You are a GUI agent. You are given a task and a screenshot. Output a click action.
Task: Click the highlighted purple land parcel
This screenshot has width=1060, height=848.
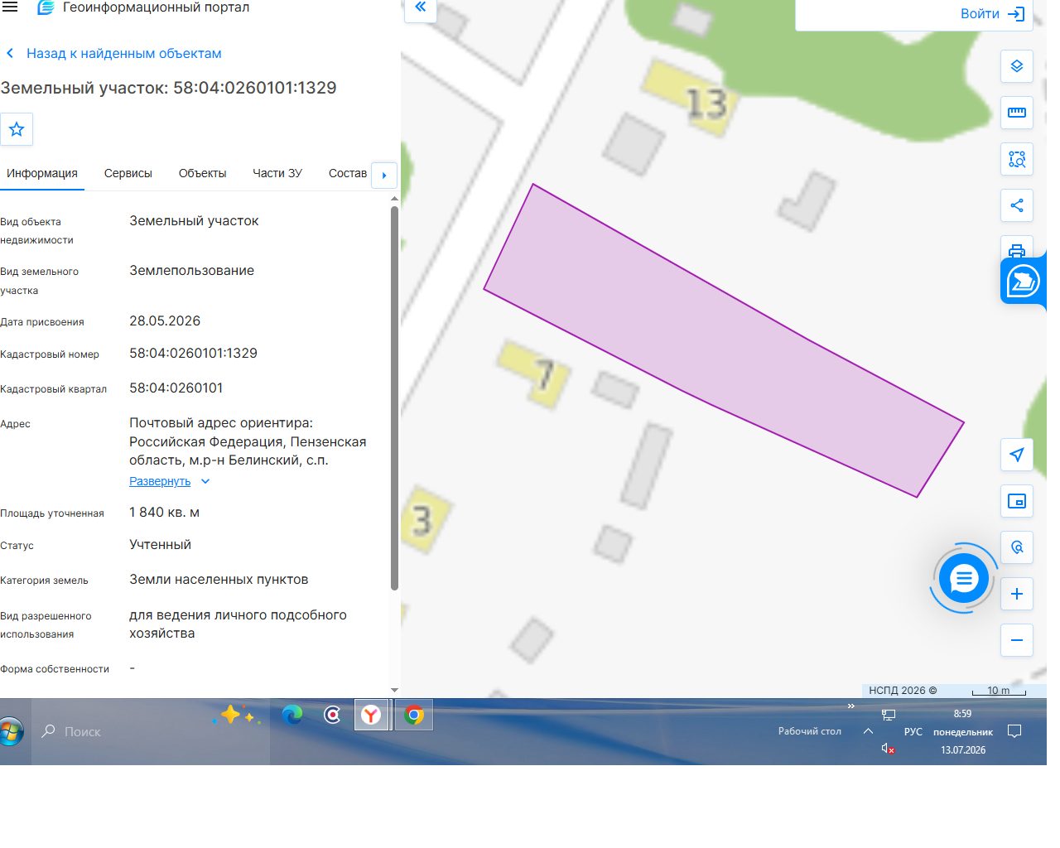pyautogui.click(x=724, y=340)
